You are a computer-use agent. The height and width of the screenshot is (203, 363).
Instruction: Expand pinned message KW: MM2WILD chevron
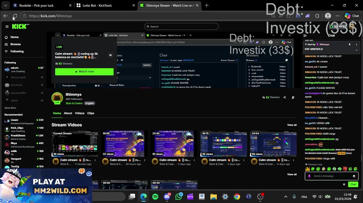356,50
